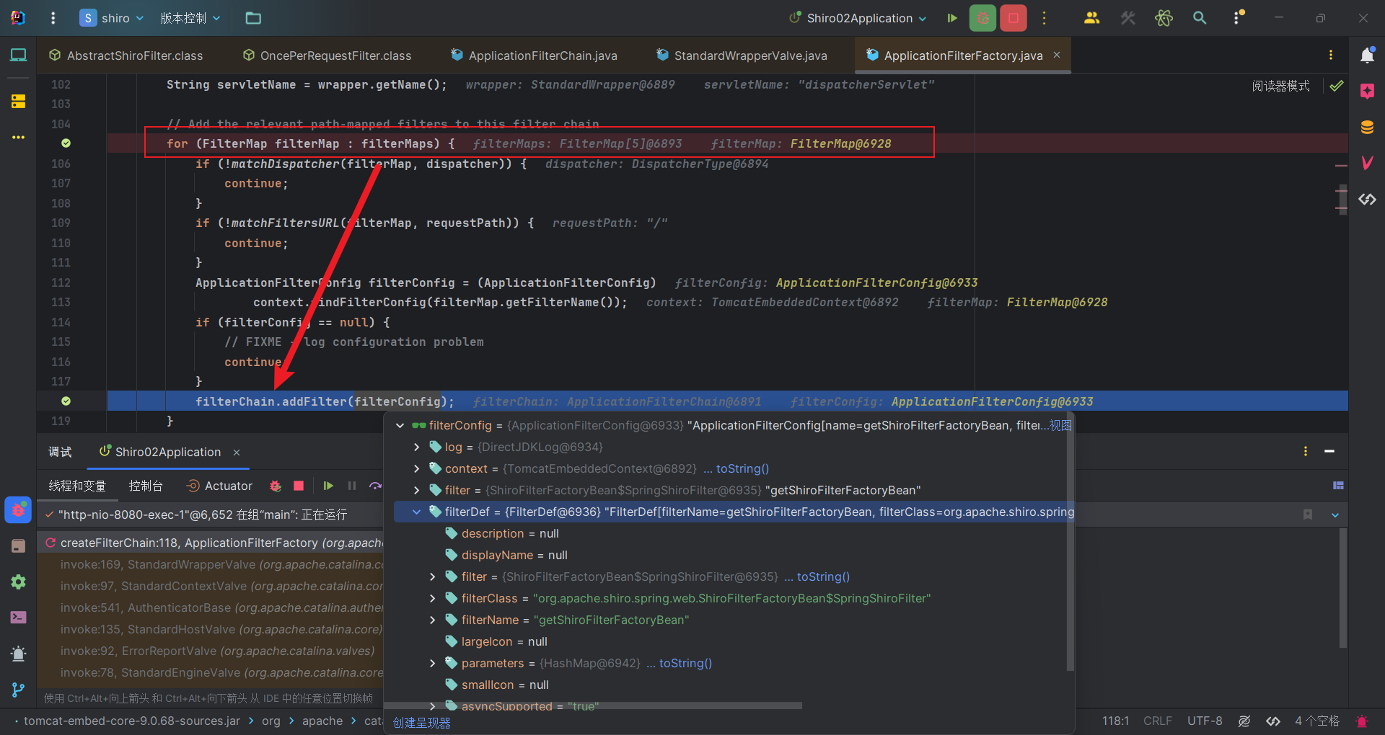Image resolution: width=1385 pixels, height=735 pixels.
Task: Click the green Debug bug button
Action: click(x=982, y=18)
